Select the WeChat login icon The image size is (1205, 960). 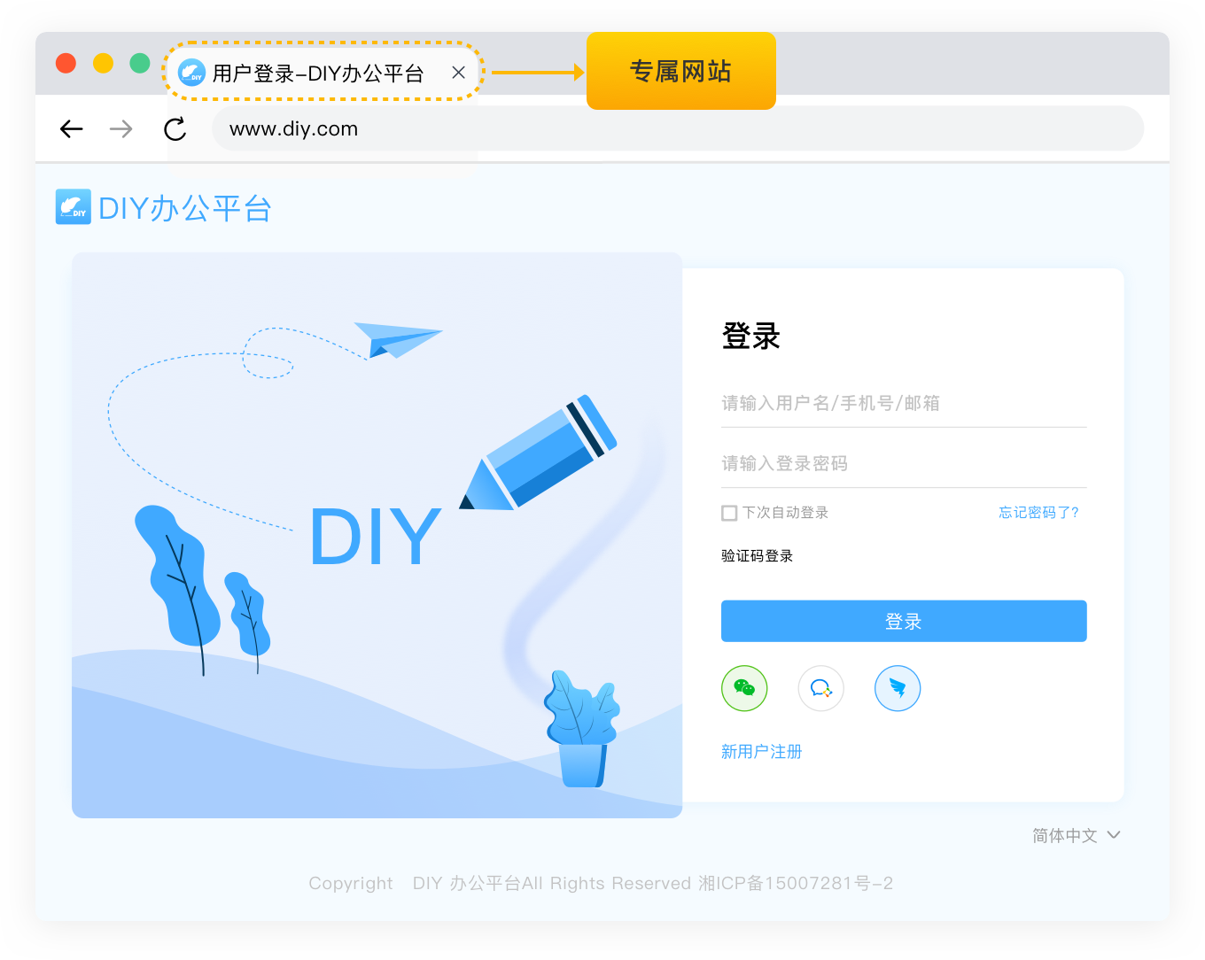point(744,688)
